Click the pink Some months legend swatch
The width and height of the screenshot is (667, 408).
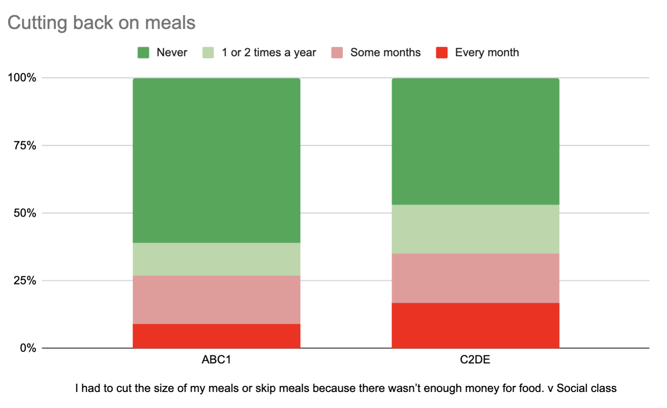(337, 53)
